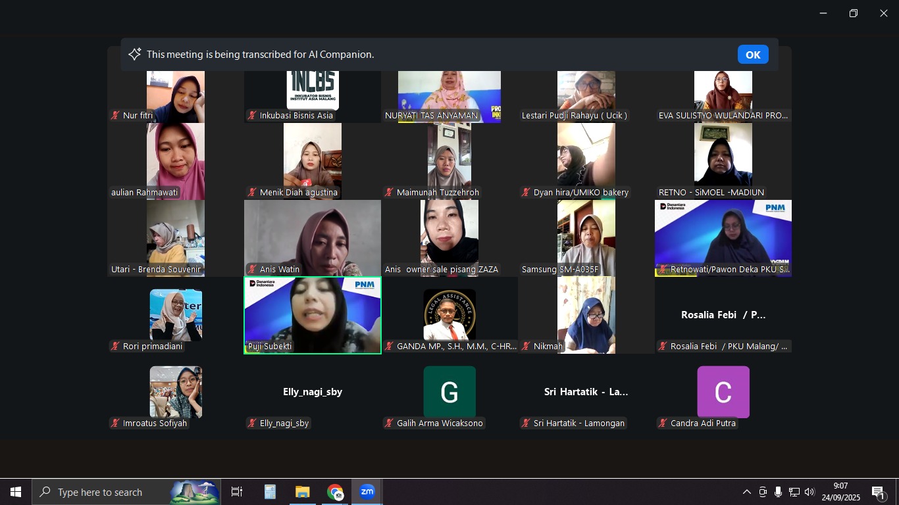Open Google Chrome from the taskbar
The image size is (899, 505).
point(335,492)
